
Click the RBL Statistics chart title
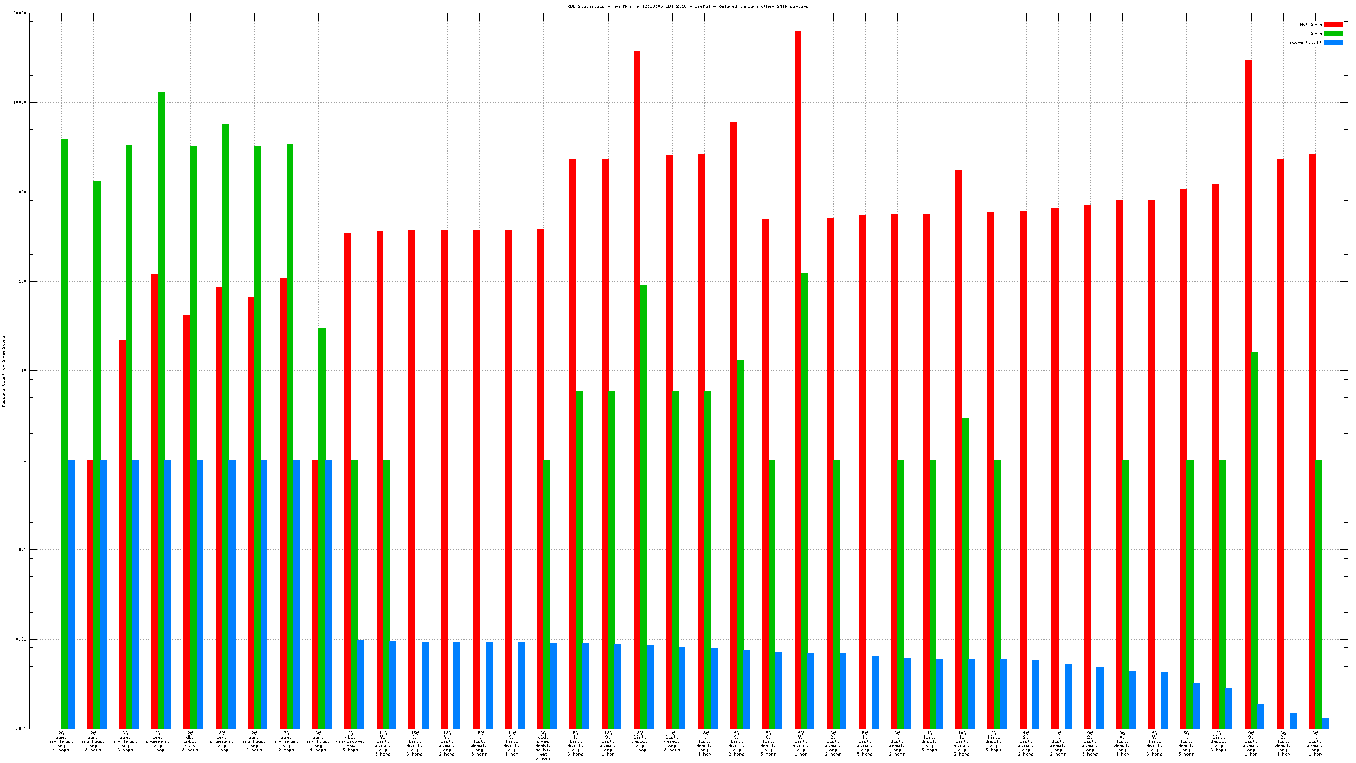(x=688, y=6)
